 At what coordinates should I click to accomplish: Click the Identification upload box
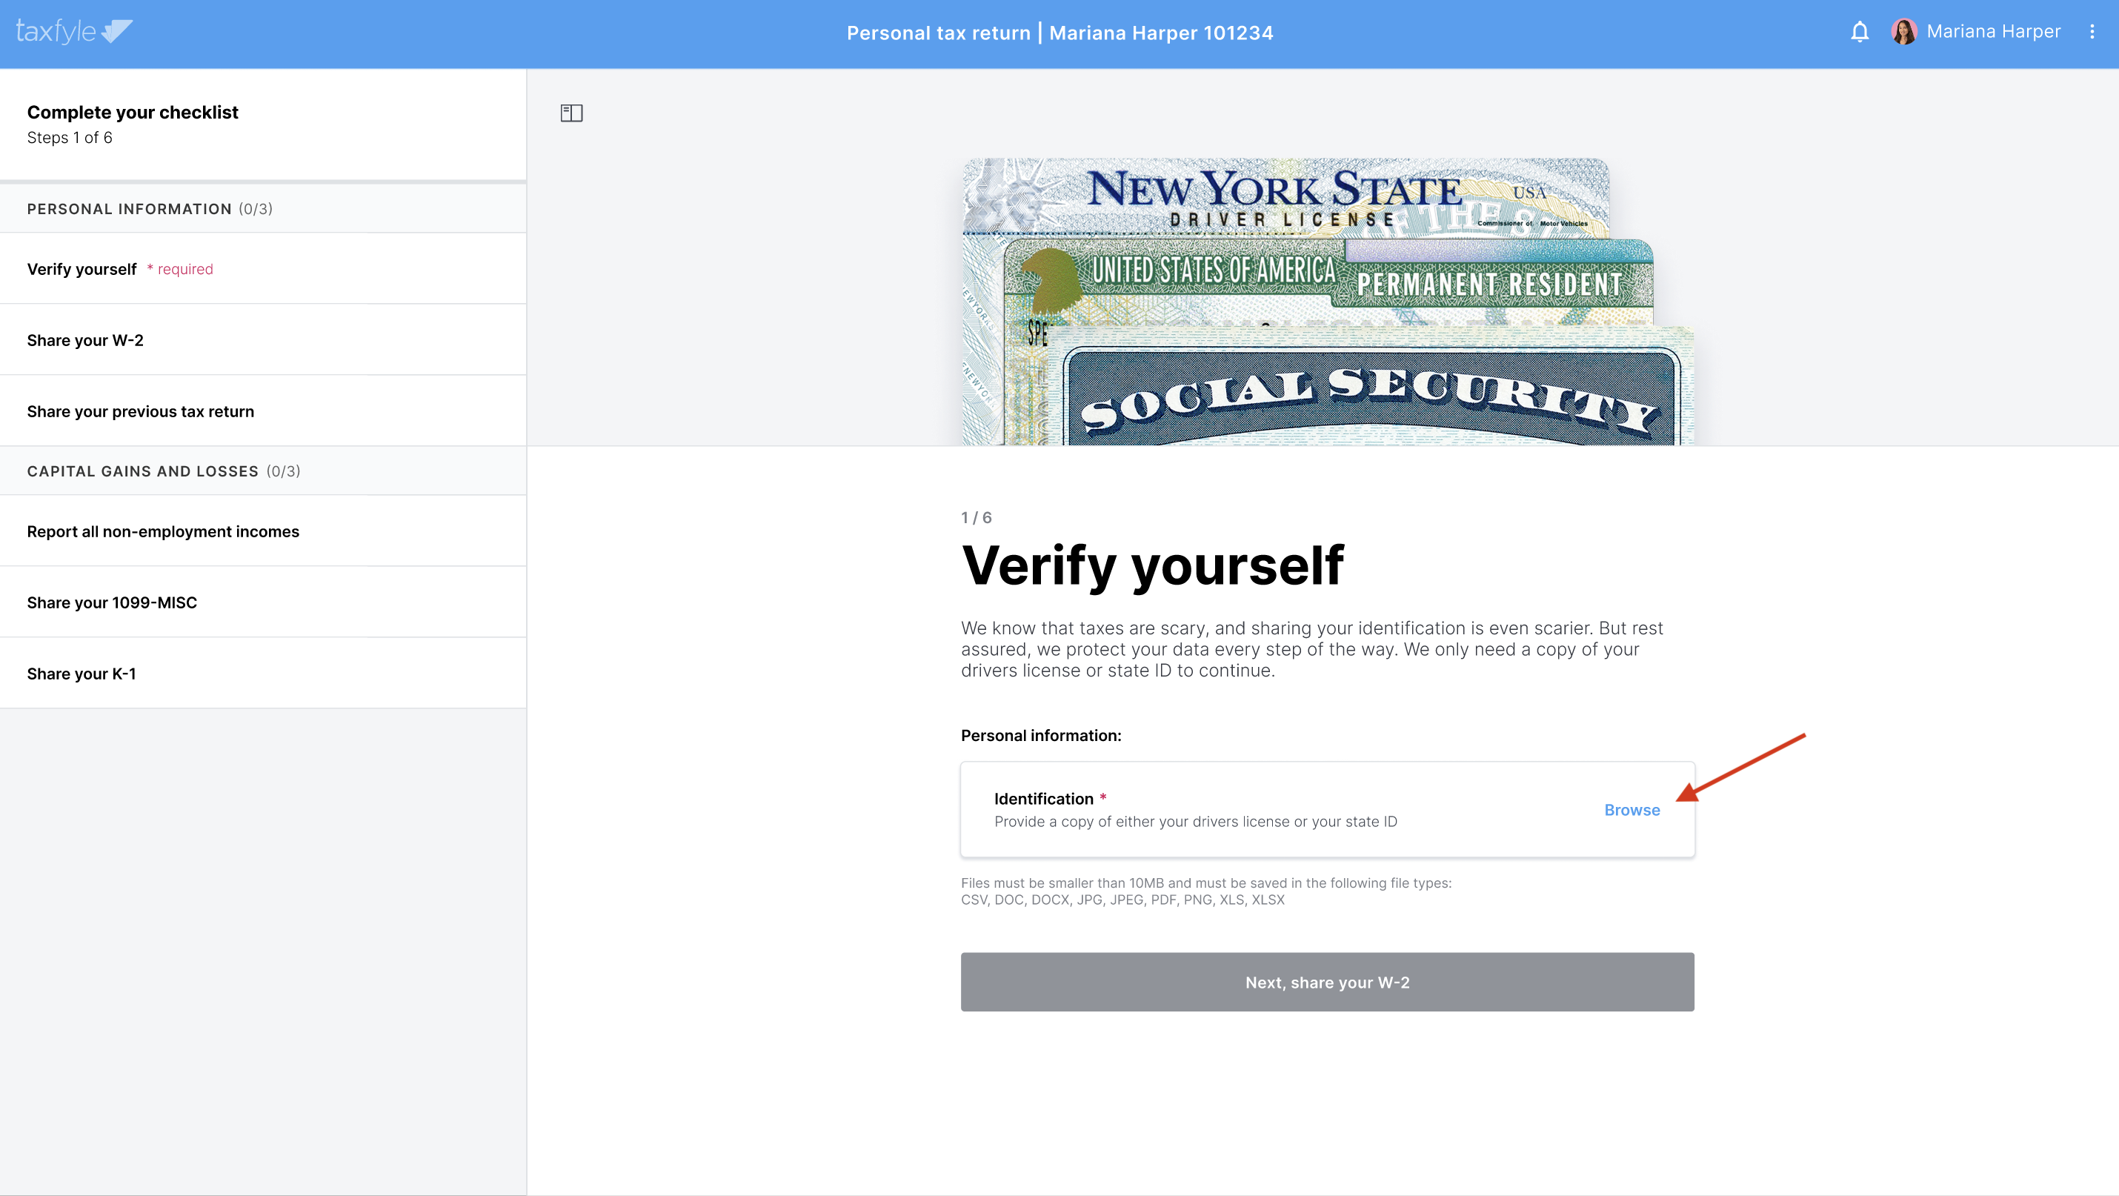click(1327, 809)
